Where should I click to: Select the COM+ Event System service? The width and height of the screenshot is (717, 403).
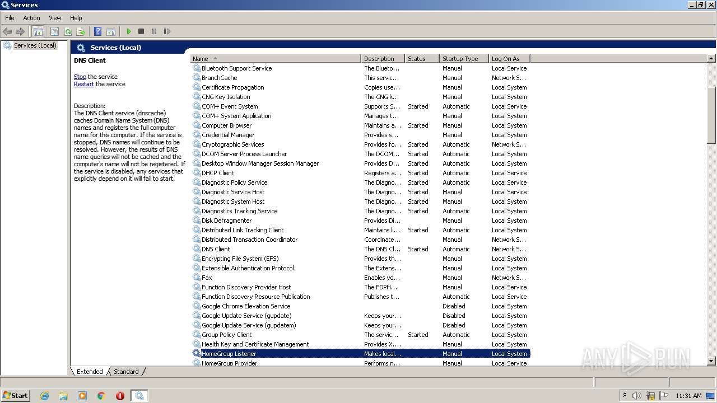[230, 106]
